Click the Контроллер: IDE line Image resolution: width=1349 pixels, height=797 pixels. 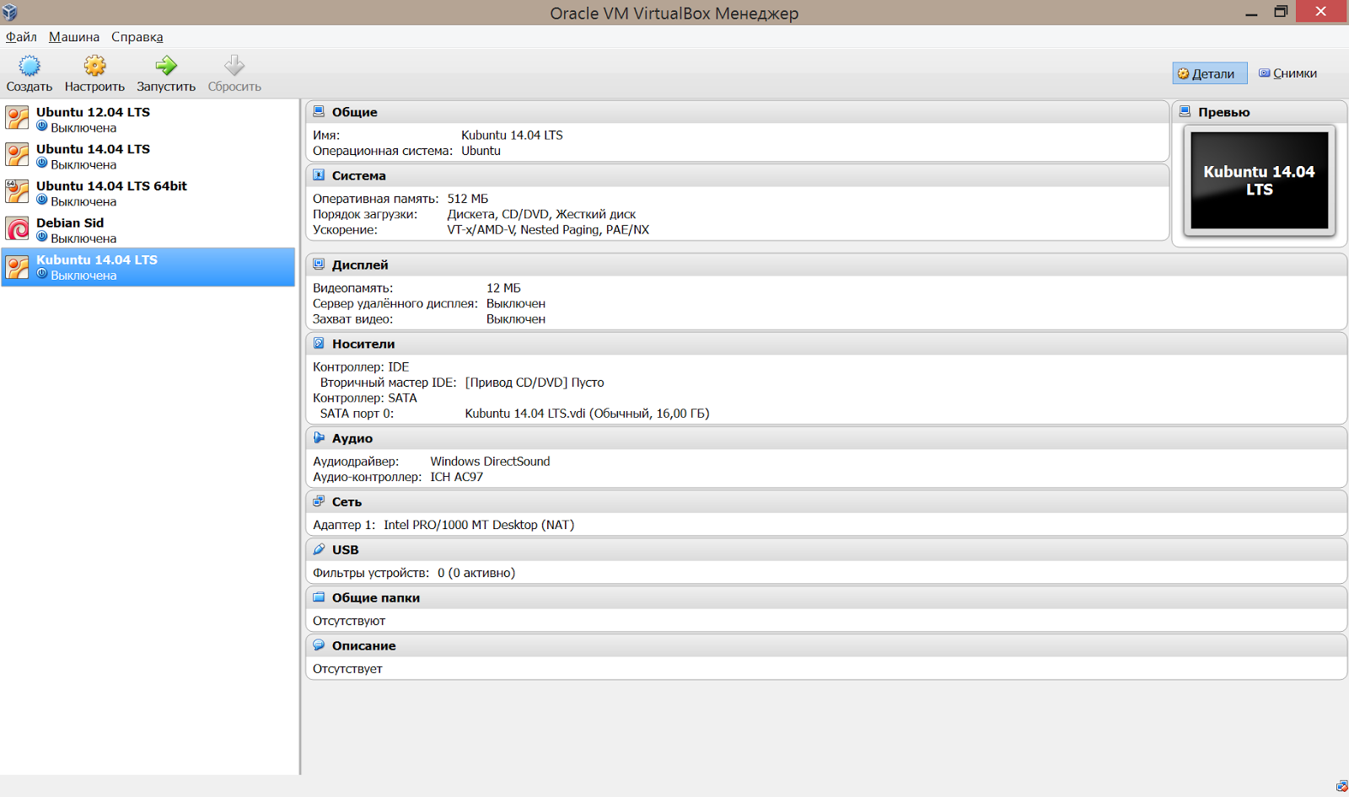(x=361, y=367)
